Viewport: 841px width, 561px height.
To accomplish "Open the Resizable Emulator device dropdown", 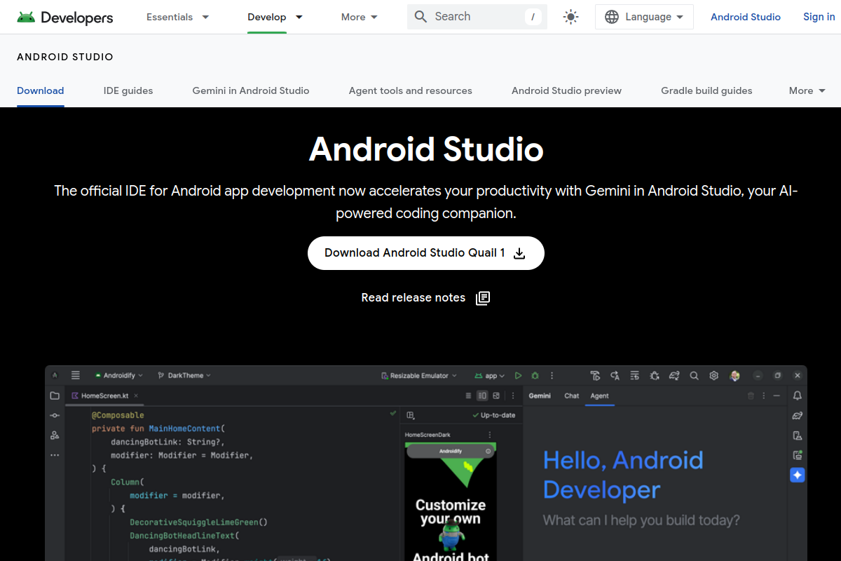I will (419, 376).
